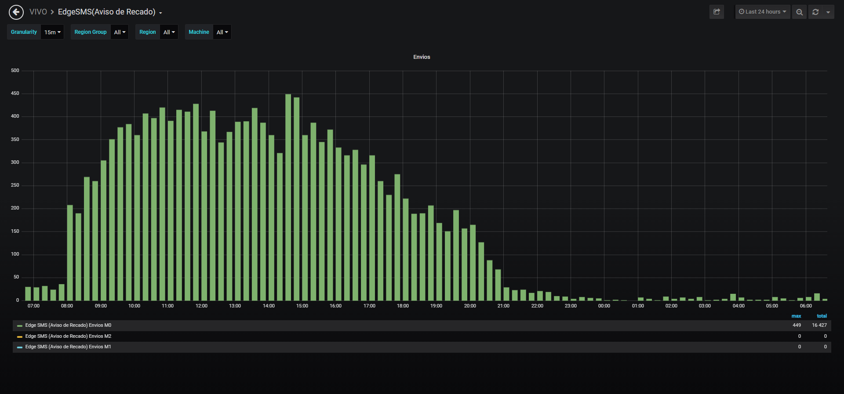Sort legend by total column header
This screenshot has height=394, width=844.
point(822,316)
